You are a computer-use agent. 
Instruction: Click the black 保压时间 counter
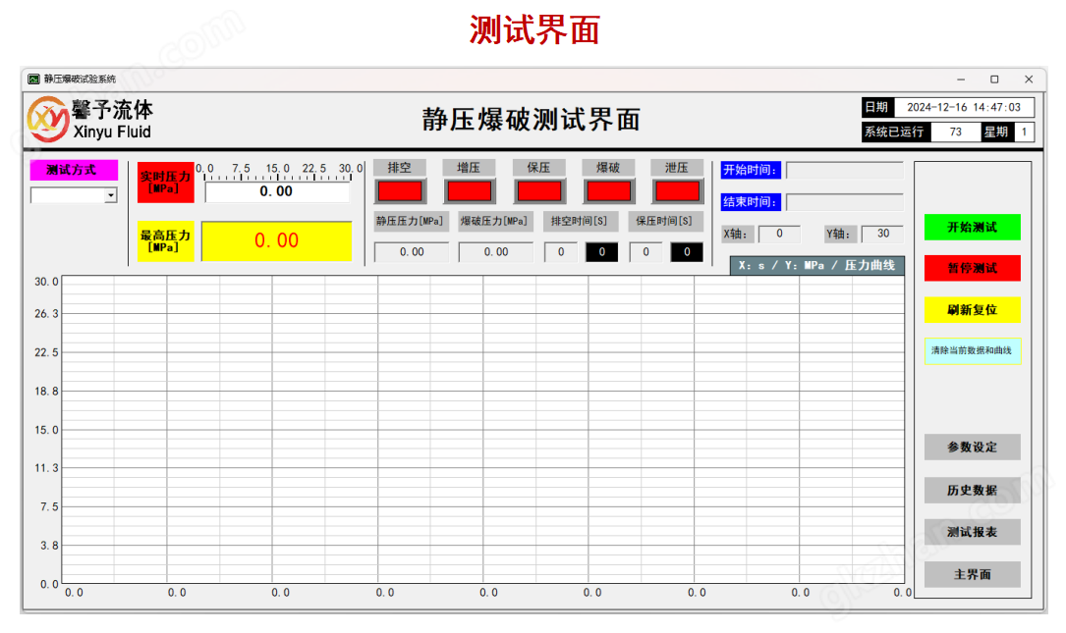(687, 252)
